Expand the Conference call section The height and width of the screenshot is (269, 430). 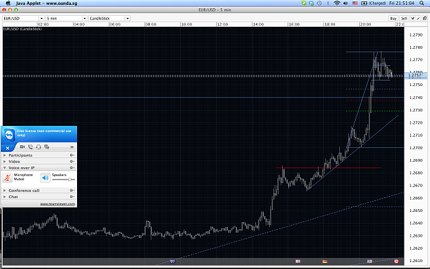(4, 191)
